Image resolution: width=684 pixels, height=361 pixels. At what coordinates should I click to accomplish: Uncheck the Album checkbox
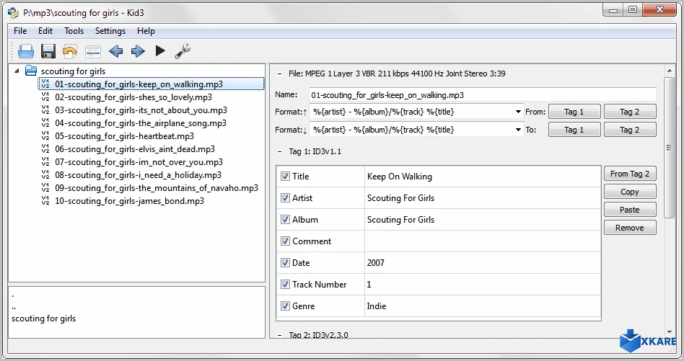pyautogui.click(x=285, y=220)
